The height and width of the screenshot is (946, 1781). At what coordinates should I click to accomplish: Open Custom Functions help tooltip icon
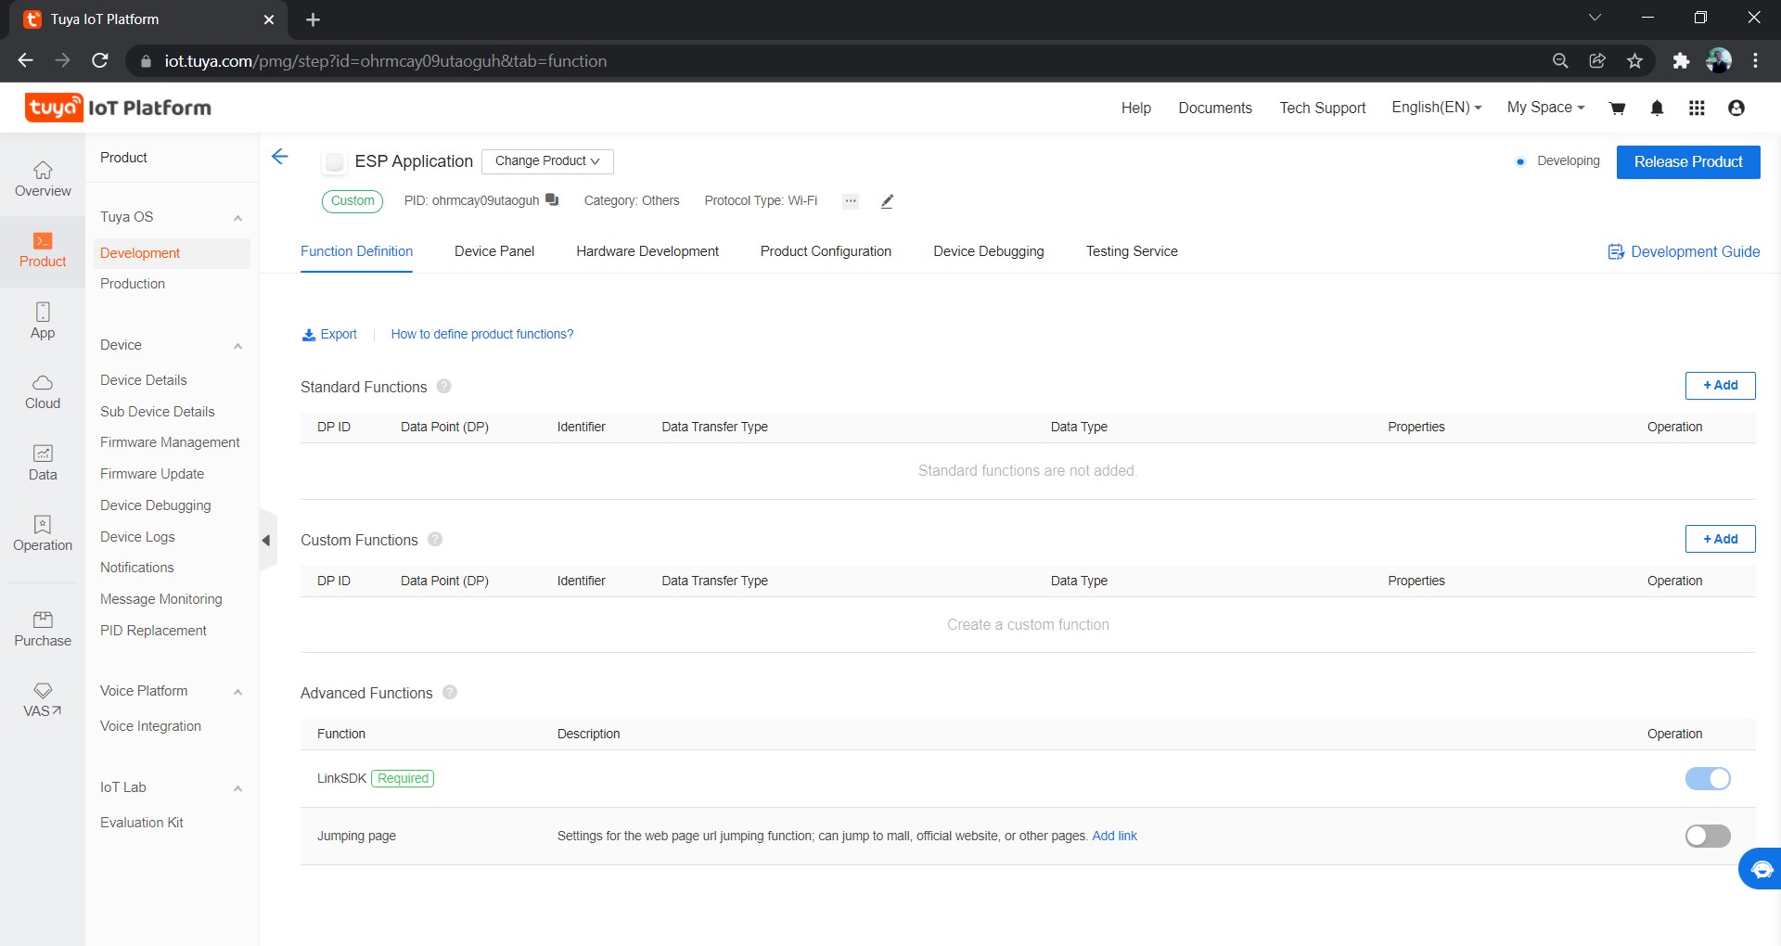coord(435,539)
